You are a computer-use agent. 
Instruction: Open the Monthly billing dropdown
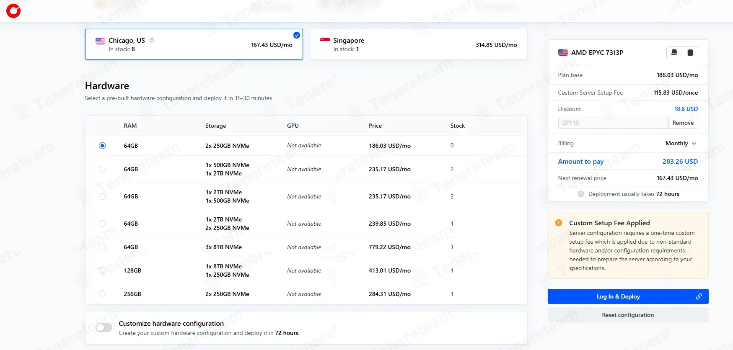pos(681,143)
